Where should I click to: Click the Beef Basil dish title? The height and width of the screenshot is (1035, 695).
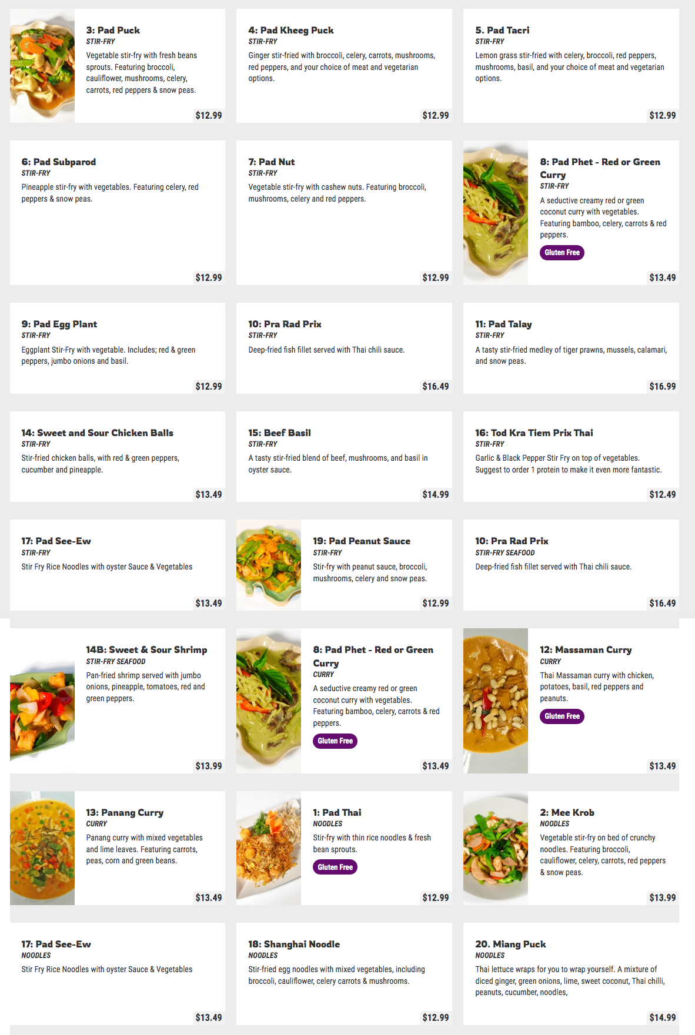coord(279,433)
